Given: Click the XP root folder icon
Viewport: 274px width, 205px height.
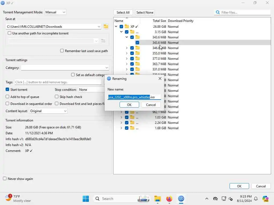Looking at the screenshot, I should pos(127,26).
